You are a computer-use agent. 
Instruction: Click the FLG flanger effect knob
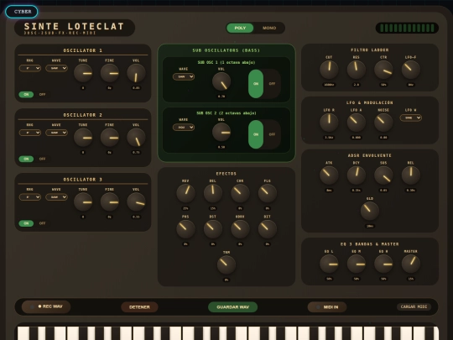pyautogui.click(x=268, y=193)
